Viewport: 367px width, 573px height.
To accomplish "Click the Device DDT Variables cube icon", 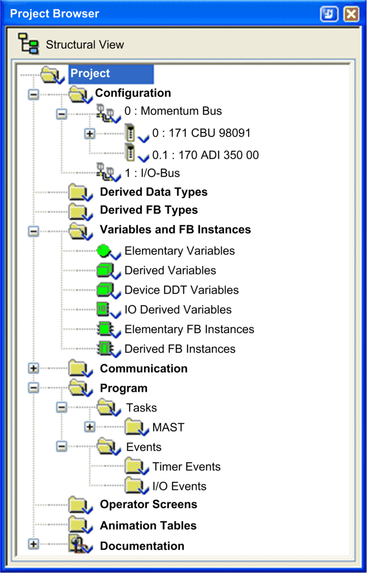I will click(108, 291).
